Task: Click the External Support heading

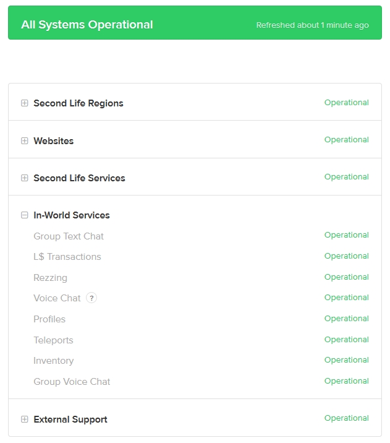Action: click(70, 419)
